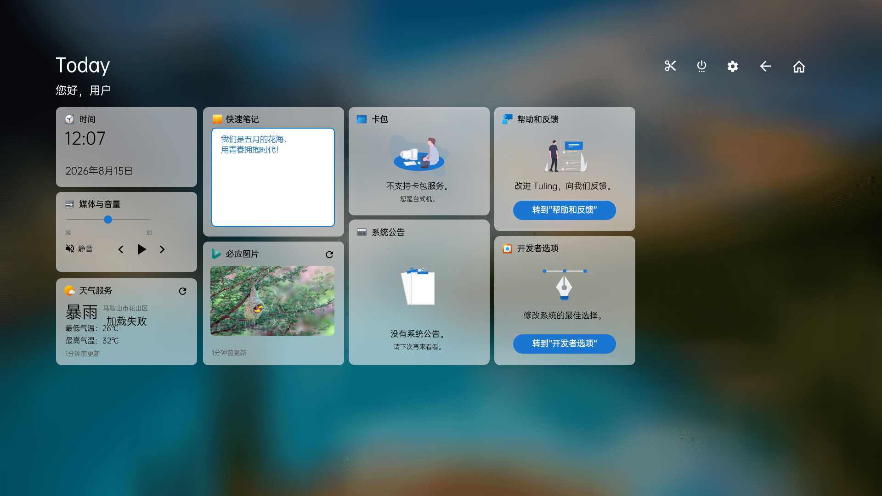Click the 暴雨 weather condition text
Viewport: 882px width, 496px height.
(x=82, y=312)
